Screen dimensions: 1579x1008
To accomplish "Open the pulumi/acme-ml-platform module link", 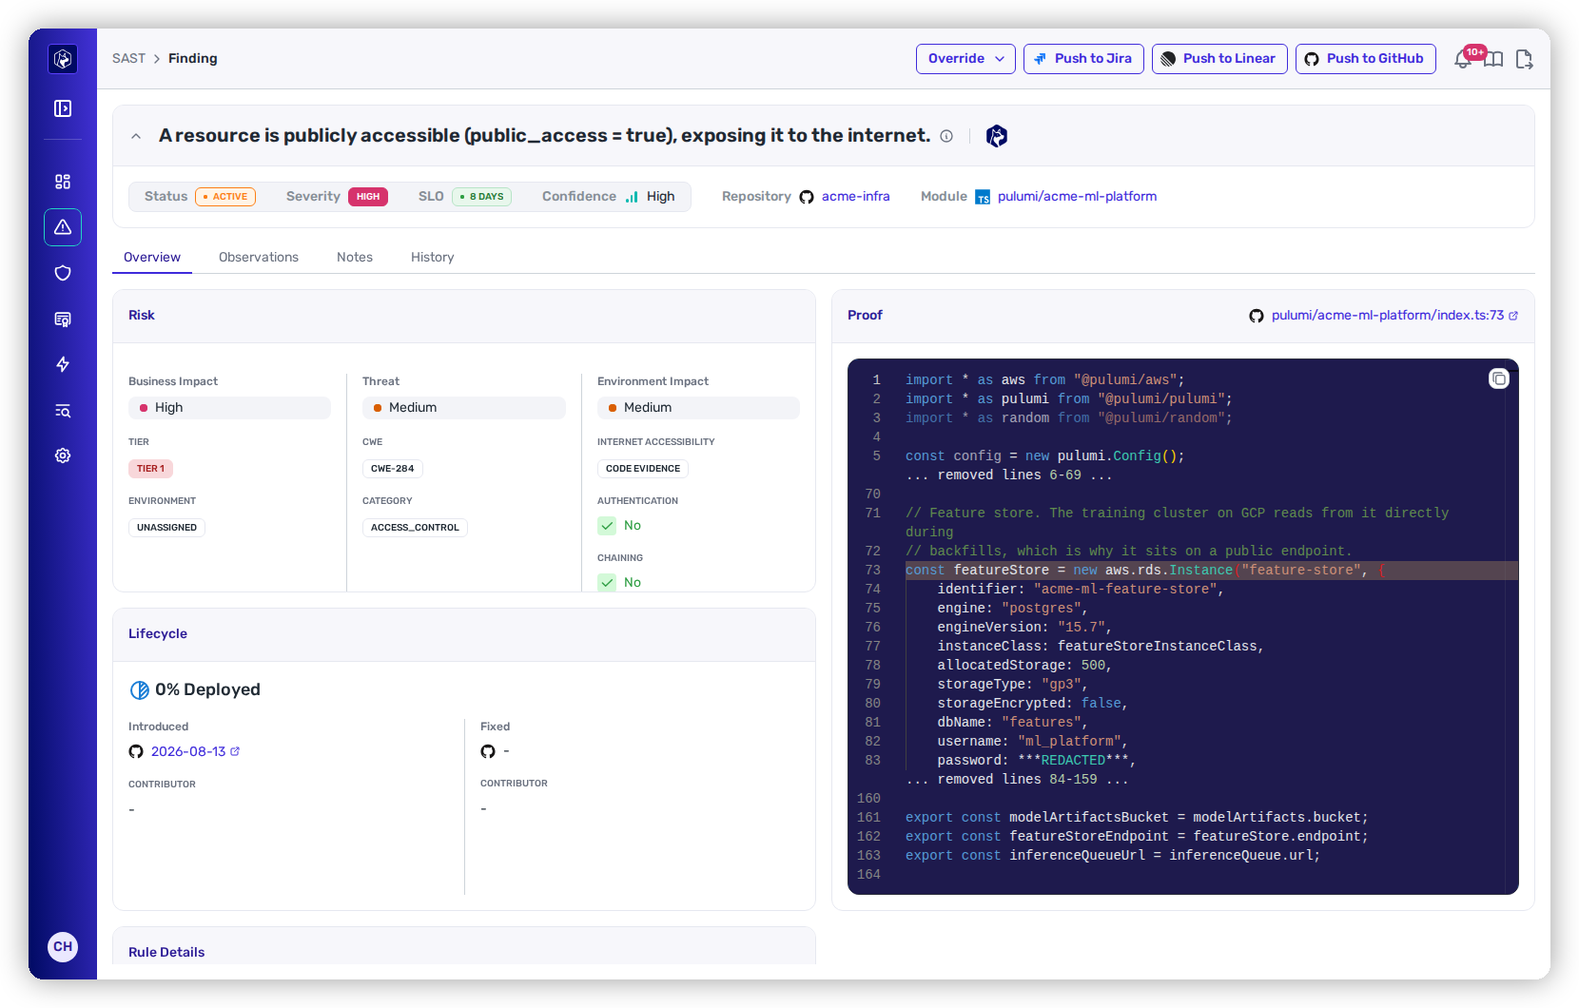I will [x=1077, y=197].
